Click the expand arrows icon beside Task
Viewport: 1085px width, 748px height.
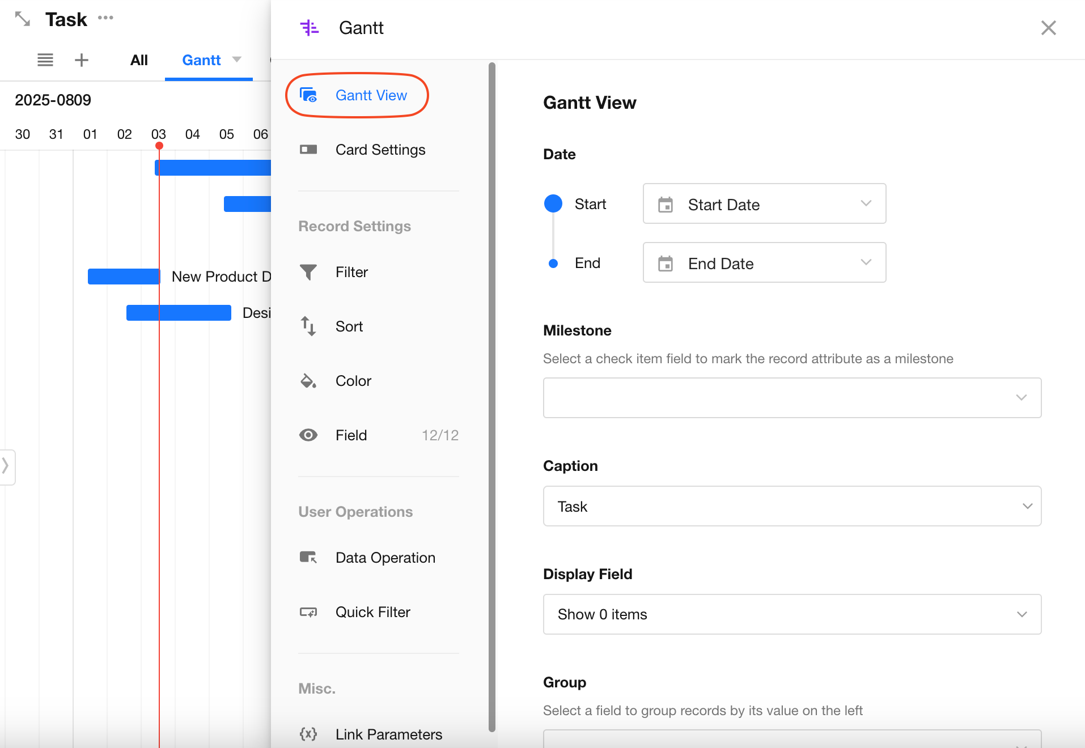click(x=23, y=19)
